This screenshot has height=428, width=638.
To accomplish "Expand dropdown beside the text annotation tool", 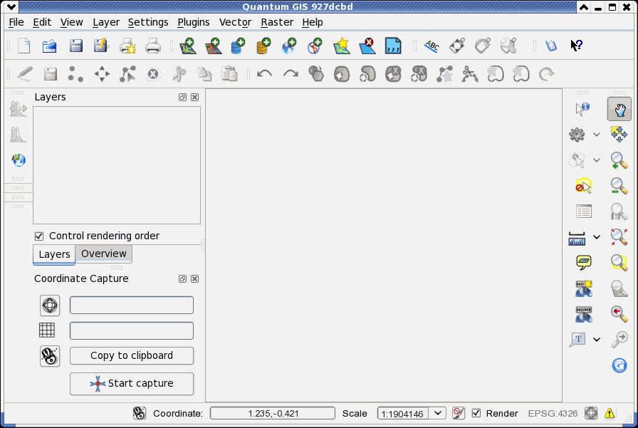I will pyautogui.click(x=597, y=339).
